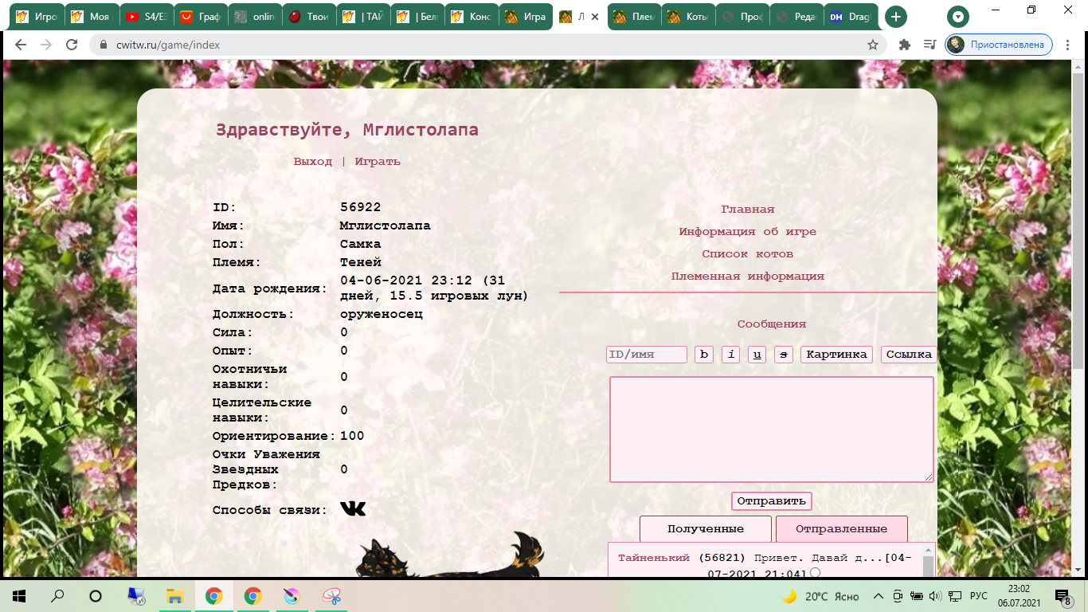Screen dimensions: 1088x612
Task: Open the Meet Now camera tray icon
Action: click(x=898, y=596)
